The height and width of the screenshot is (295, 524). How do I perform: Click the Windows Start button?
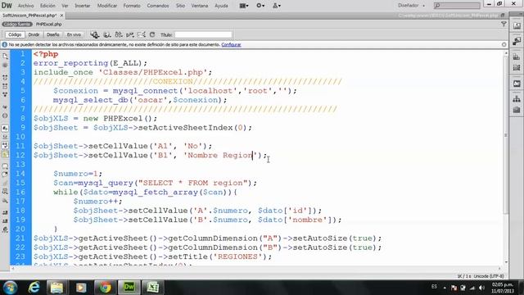tap(10, 288)
